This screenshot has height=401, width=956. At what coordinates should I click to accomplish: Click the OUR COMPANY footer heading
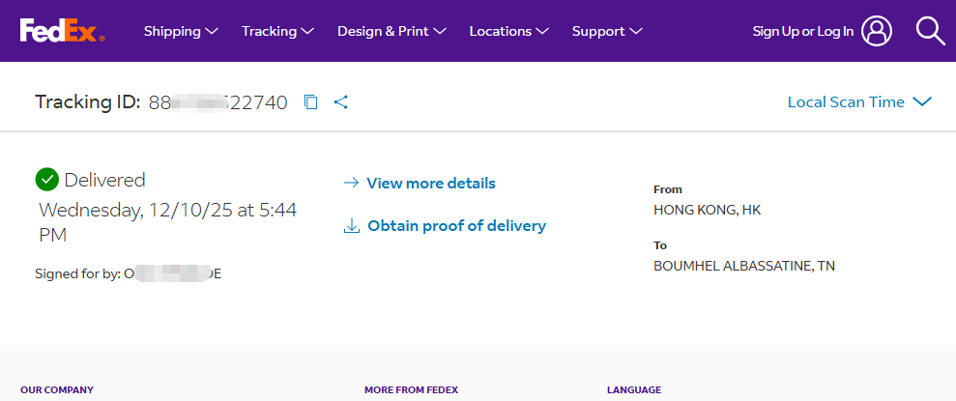point(57,390)
